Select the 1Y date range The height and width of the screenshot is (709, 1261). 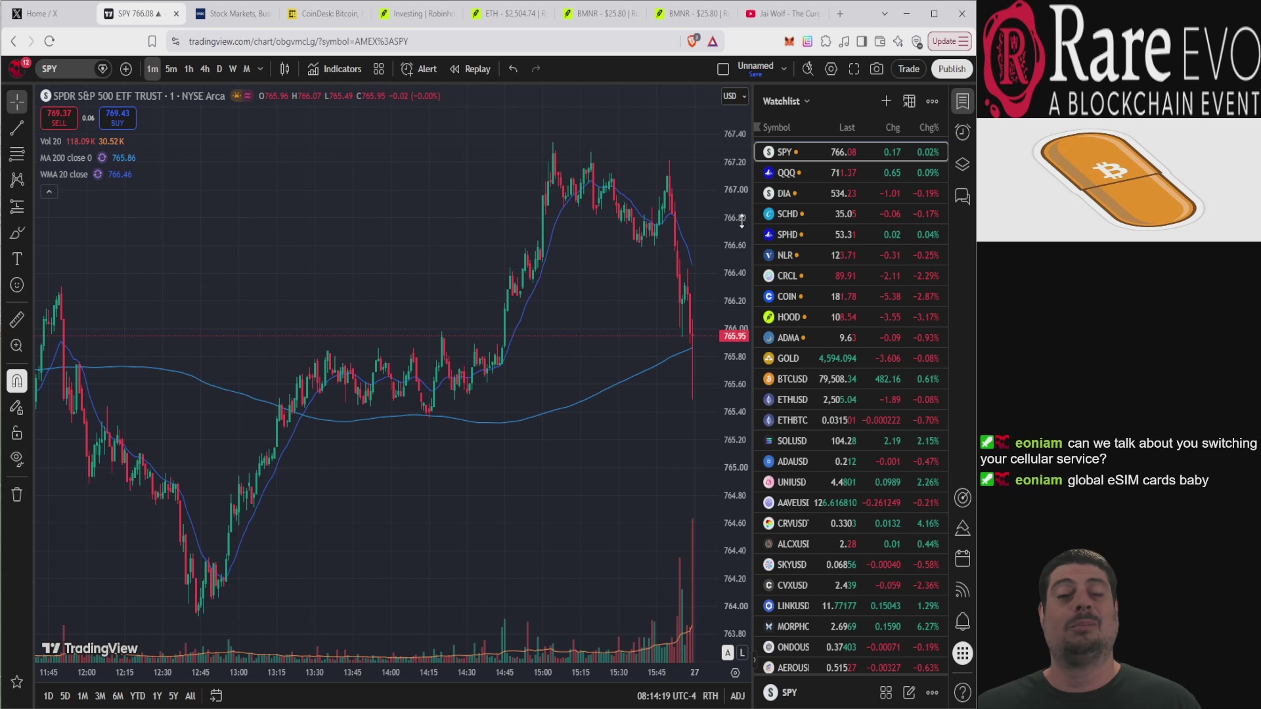pyautogui.click(x=157, y=696)
